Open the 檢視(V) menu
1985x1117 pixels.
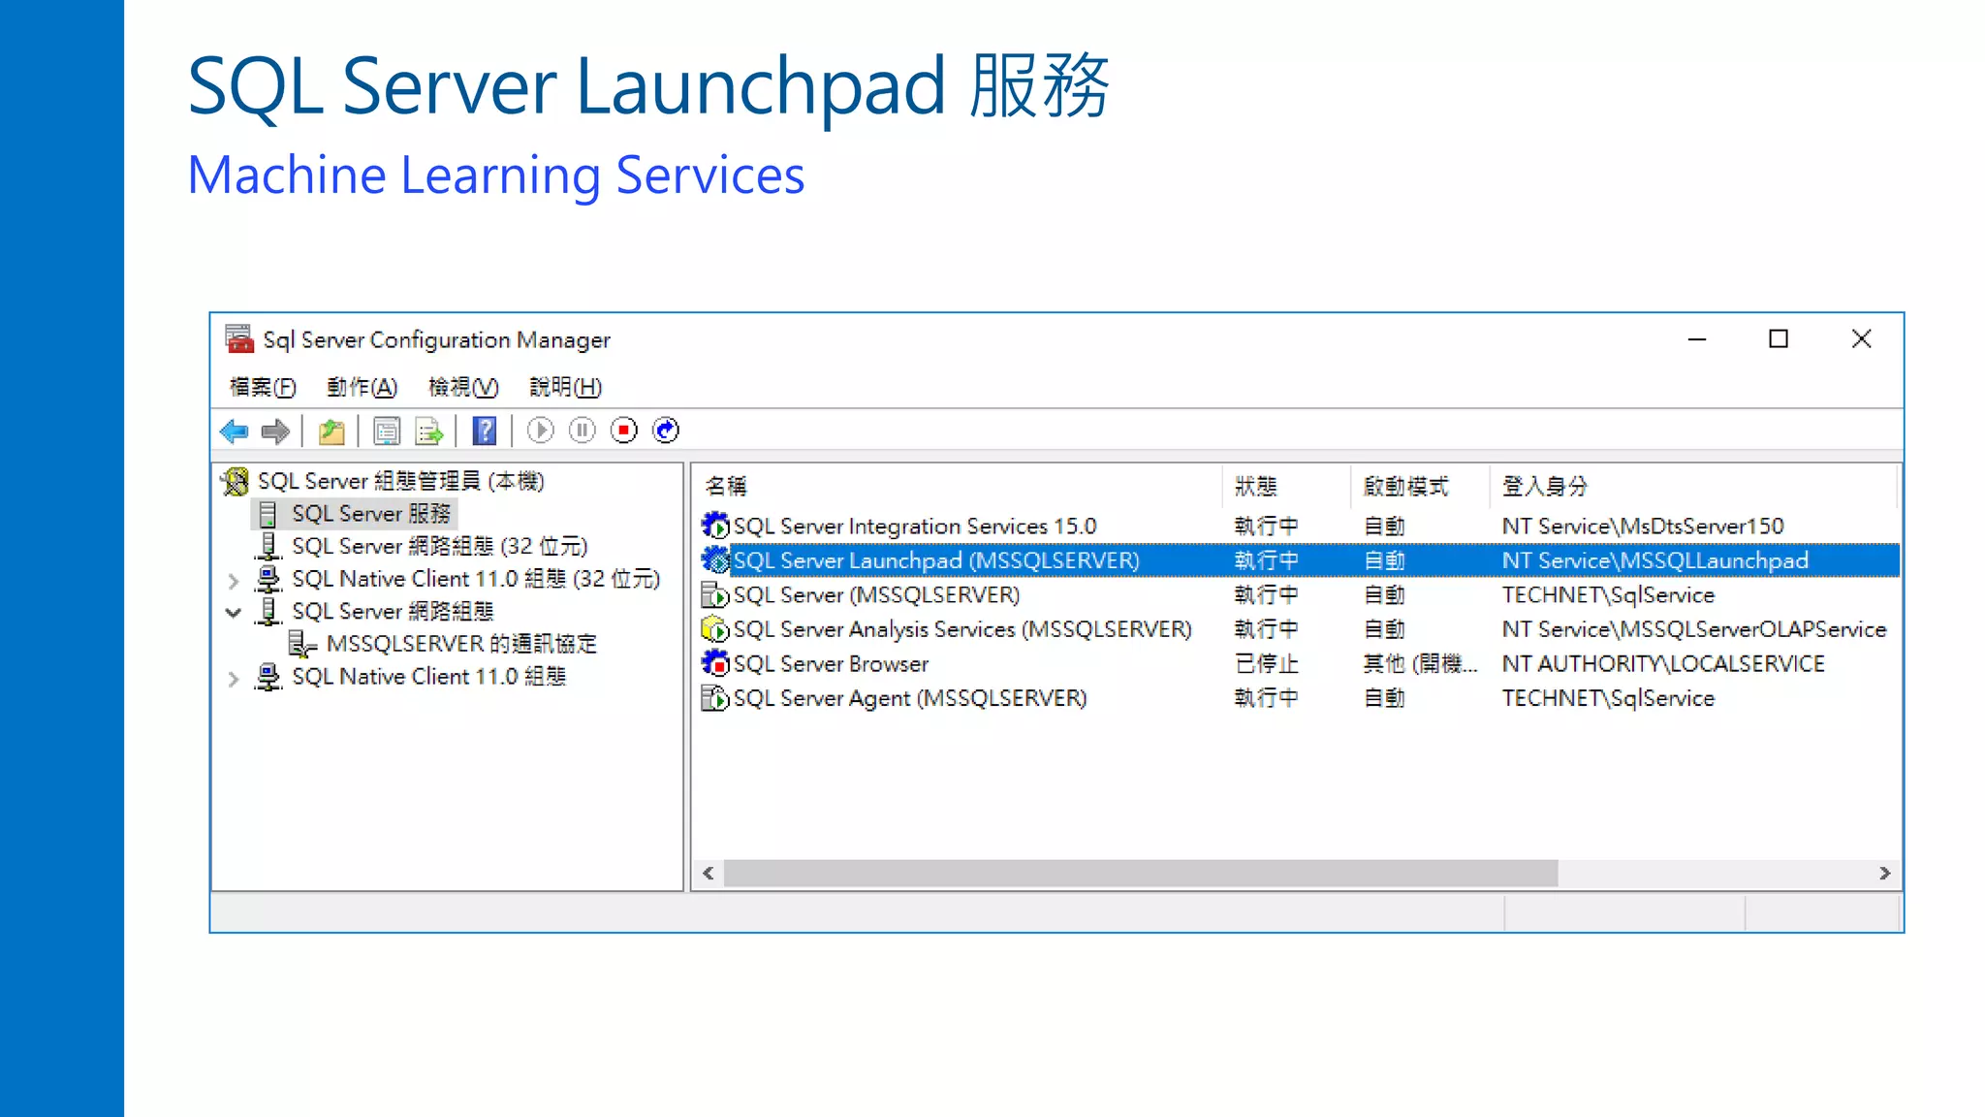tap(463, 387)
